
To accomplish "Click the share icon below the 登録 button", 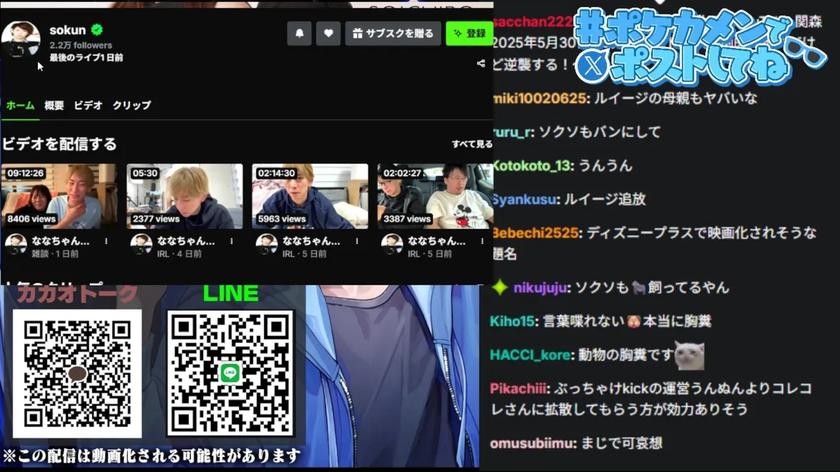I will pos(481,64).
